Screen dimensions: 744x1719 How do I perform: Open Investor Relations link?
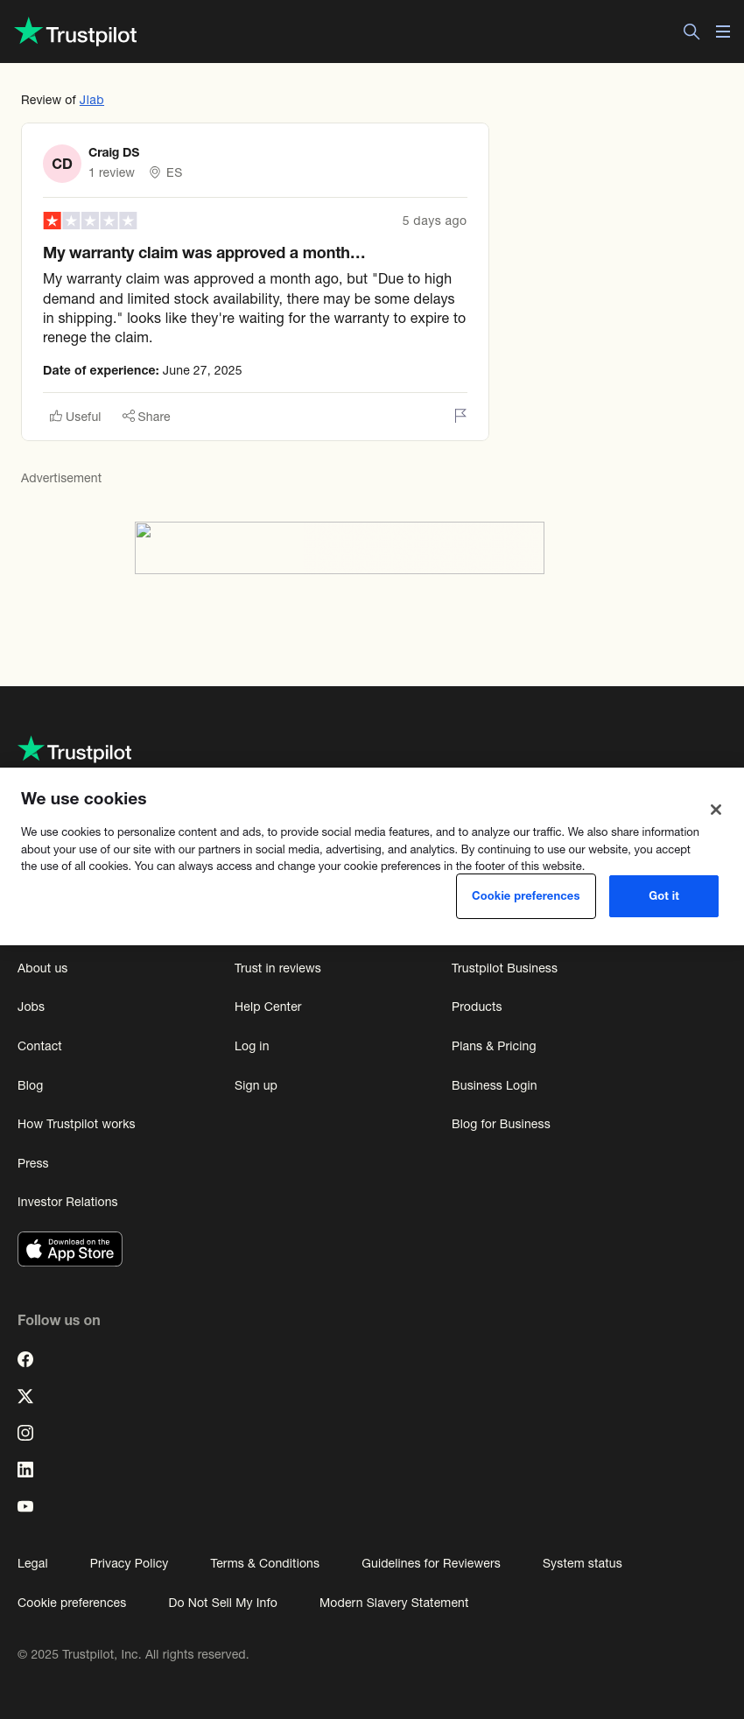click(x=68, y=1202)
